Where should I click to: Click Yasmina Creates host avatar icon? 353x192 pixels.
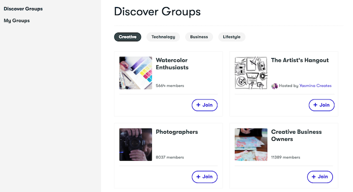click(274, 86)
